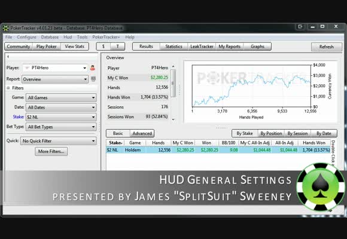Open the Statistics tab
The height and width of the screenshot is (239, 347).
173,47
